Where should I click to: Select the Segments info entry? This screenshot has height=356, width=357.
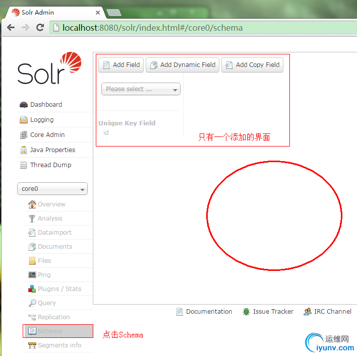[58, 345]
